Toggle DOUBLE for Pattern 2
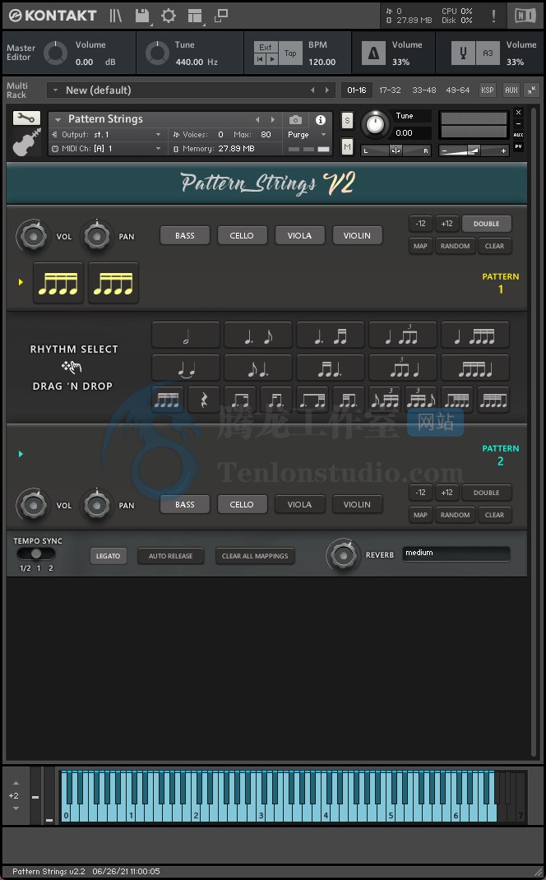Viewport: 546px width, 880px height. (x=487, y=493)
